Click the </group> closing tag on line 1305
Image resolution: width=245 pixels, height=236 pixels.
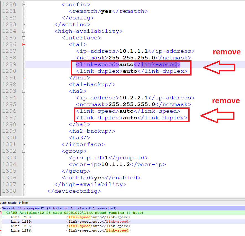(x=76, y=171)
